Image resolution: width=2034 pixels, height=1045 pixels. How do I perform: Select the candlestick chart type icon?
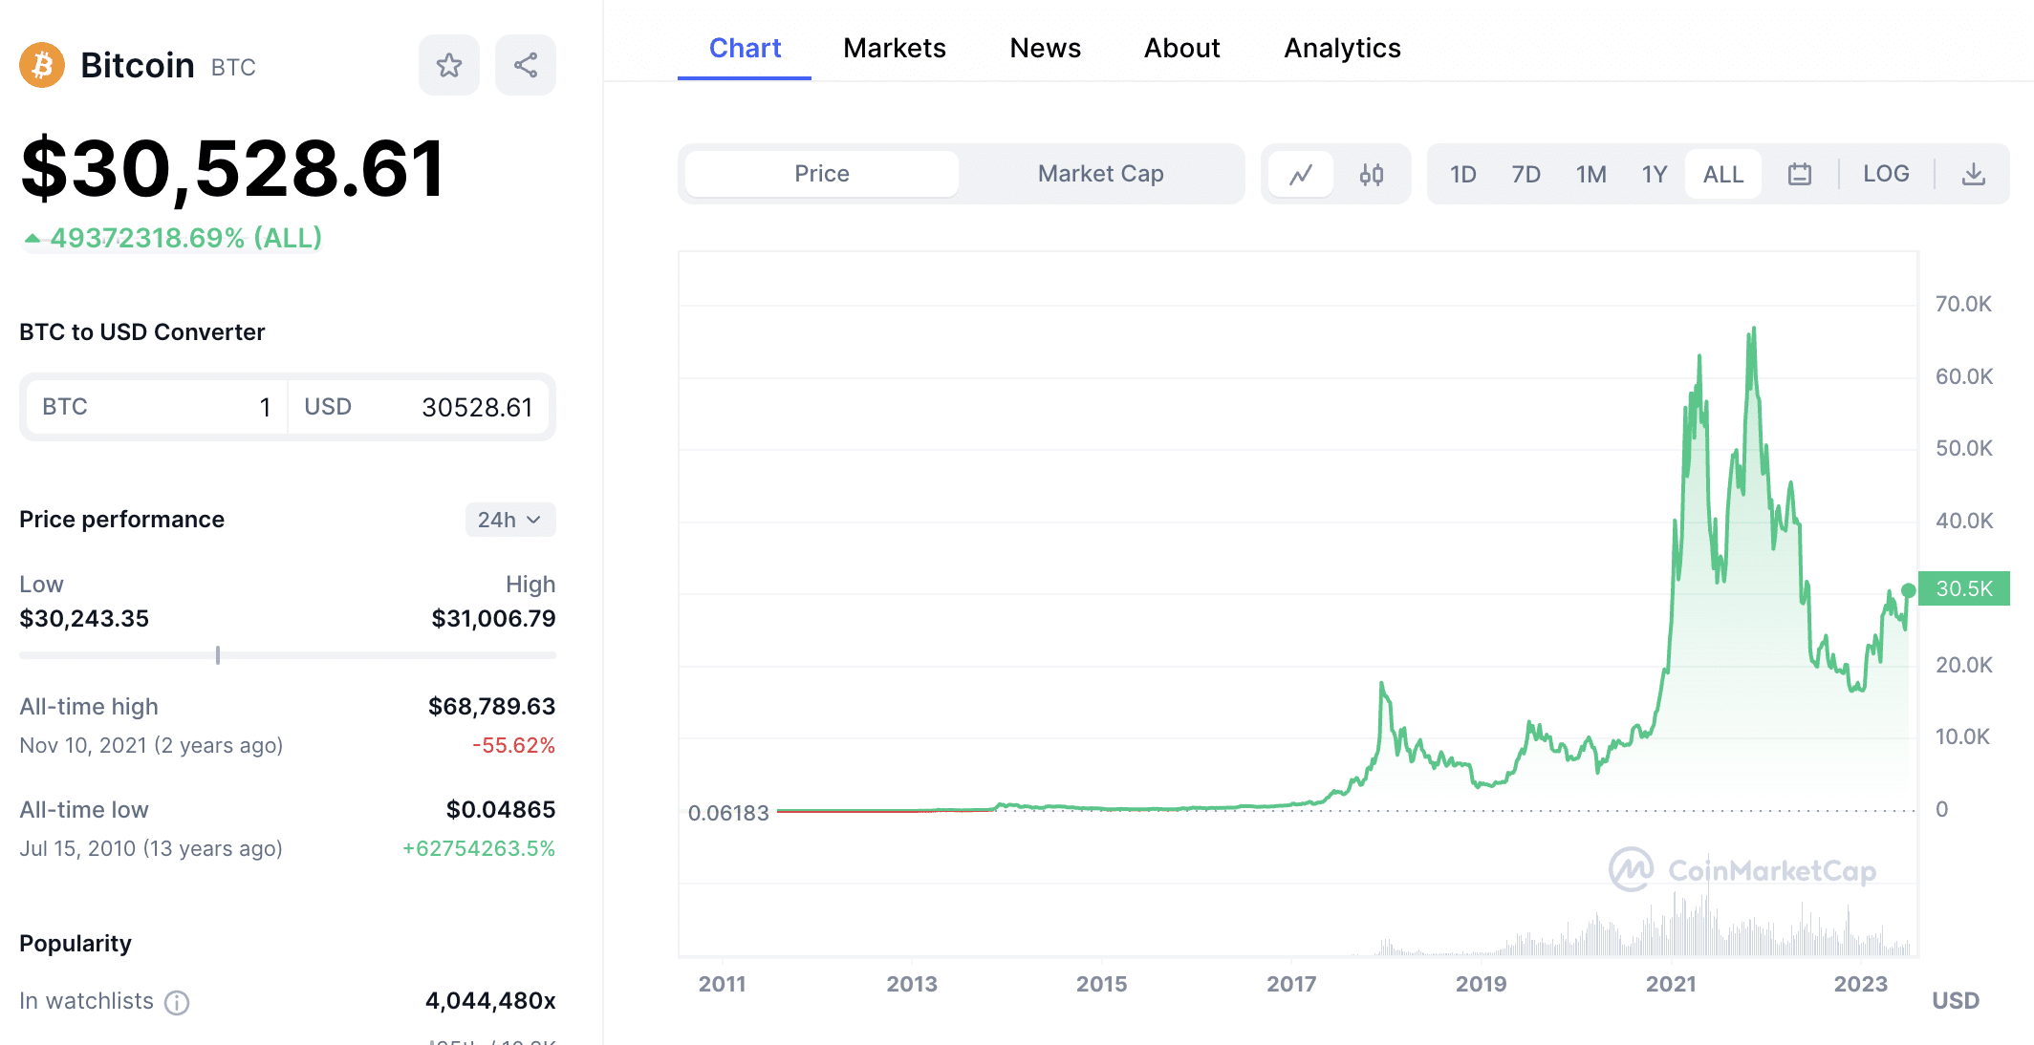point(1369,173)
